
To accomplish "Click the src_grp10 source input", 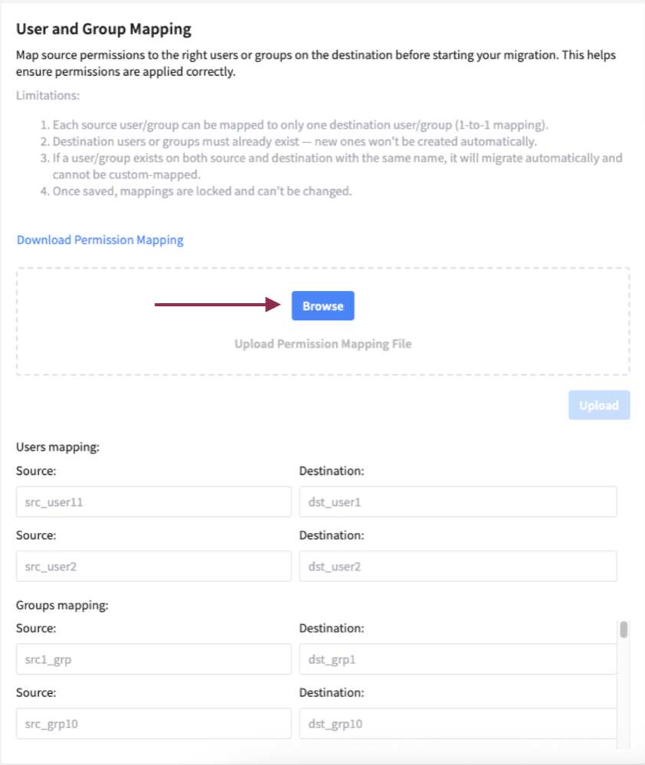I will pyautogui.click(x=153, y=723).
